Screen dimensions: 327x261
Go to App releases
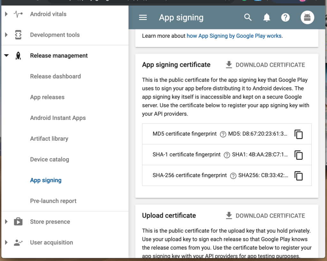coord(47,97)
